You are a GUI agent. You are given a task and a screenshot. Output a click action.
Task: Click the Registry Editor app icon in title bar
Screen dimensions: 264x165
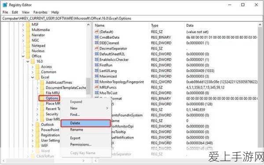coord(5,5)
